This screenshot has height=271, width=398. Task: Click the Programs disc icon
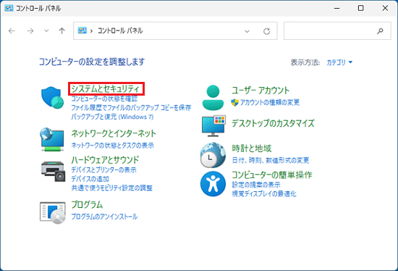pyautogui.click(x=53, y=213)
